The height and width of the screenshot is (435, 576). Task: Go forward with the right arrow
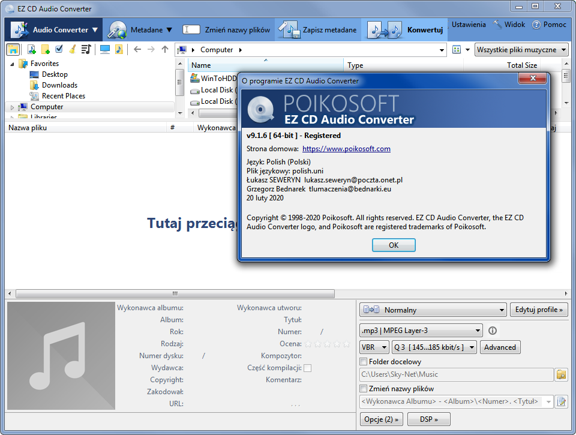[x=151, y=49]
